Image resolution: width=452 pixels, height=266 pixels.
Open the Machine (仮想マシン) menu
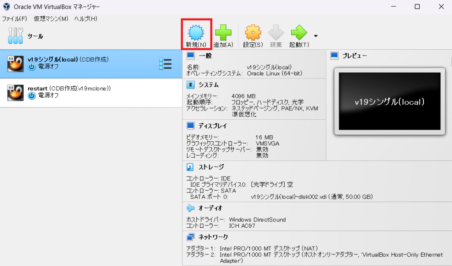click(x=51, y=18)
